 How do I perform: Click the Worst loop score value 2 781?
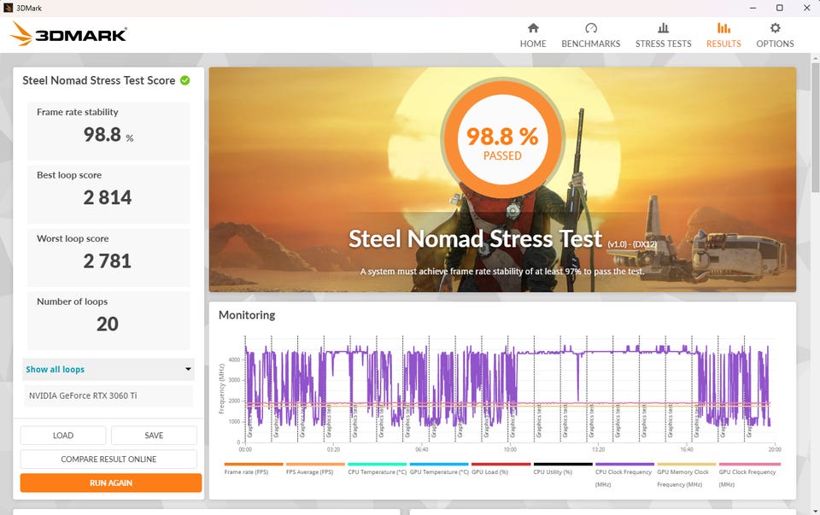(x=108, y=260)
